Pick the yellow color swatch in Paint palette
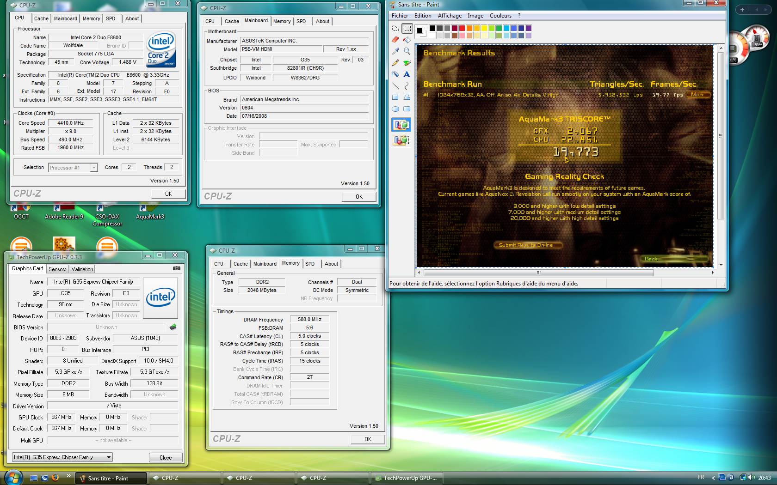 click(x=484, y=28)
